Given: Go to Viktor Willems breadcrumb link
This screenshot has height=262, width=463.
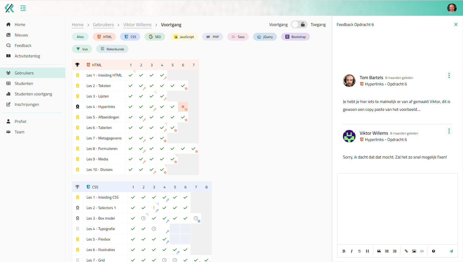Looking at the screenshot, I should tap(137, 25).
